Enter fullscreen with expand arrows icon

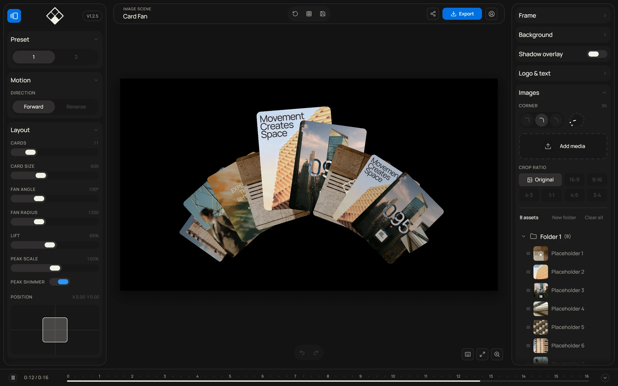[482, 354]
